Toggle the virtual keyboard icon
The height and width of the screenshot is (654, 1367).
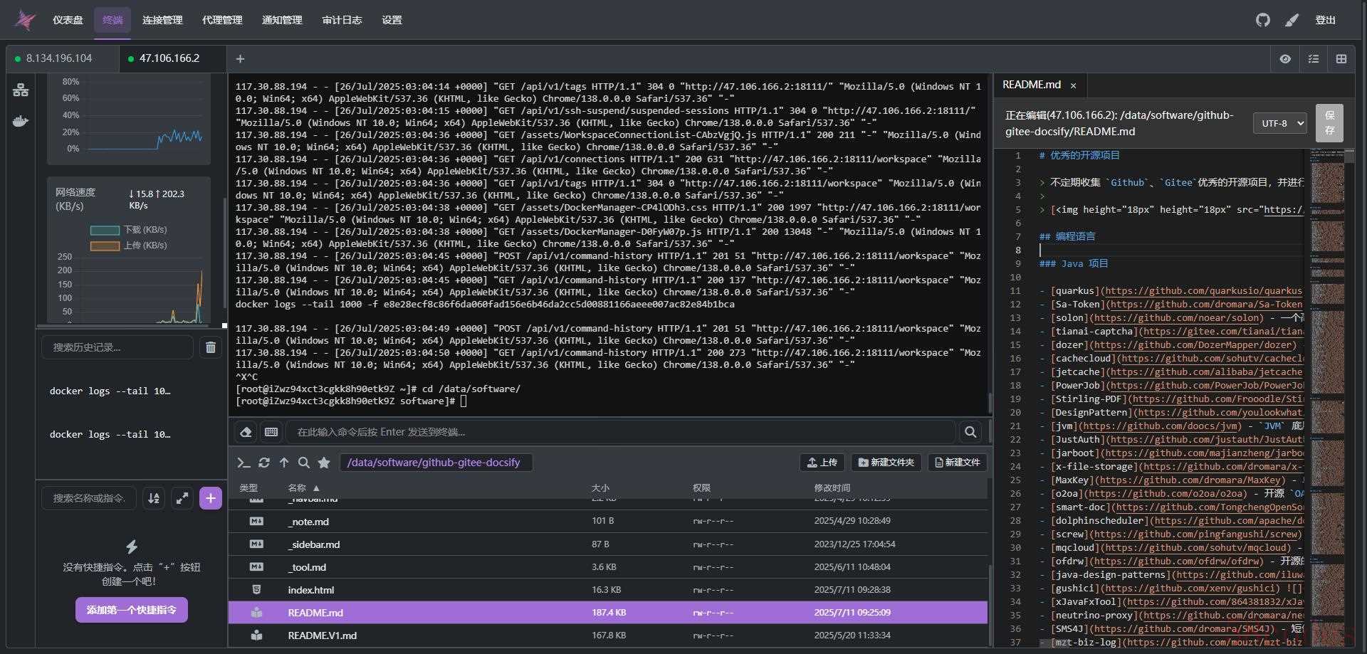pos(271,432)
